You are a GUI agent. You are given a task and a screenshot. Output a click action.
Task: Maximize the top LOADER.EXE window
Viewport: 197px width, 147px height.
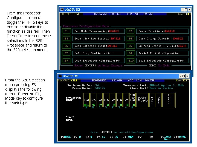pos(186,10)
